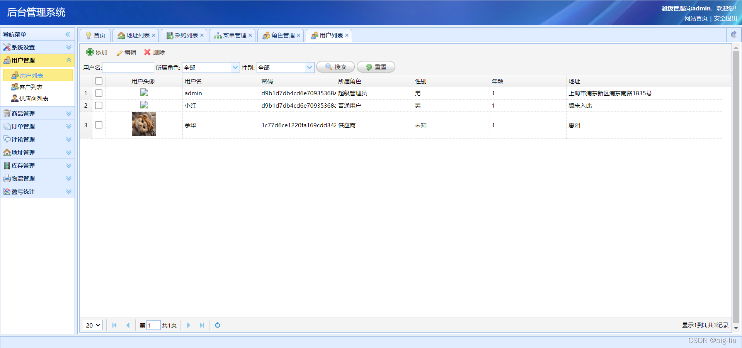The height and width of the screenshot is (348, 742).
Task: Open page size selector showing 20
Action: pyautogui.click(x=93, y=325)
